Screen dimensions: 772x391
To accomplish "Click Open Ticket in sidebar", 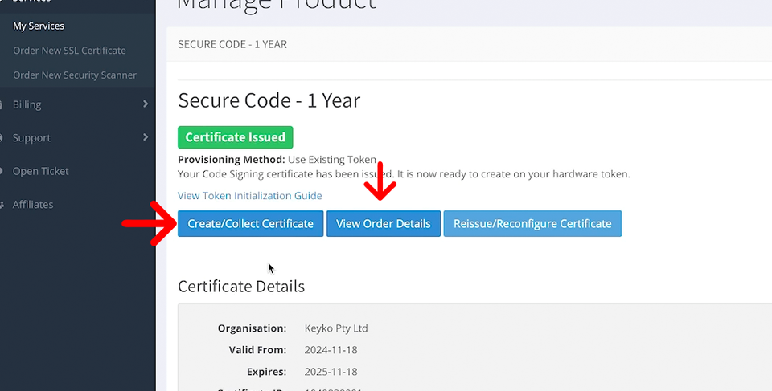I will (x=40, y=171).
